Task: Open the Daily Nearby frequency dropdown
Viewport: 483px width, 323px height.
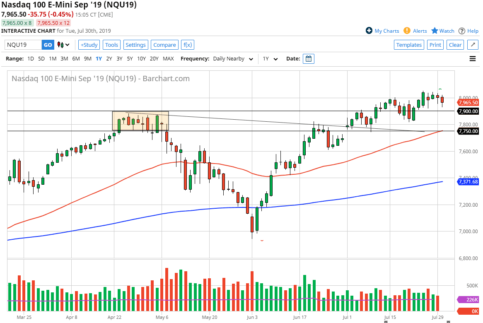Action: click(233, 58)
